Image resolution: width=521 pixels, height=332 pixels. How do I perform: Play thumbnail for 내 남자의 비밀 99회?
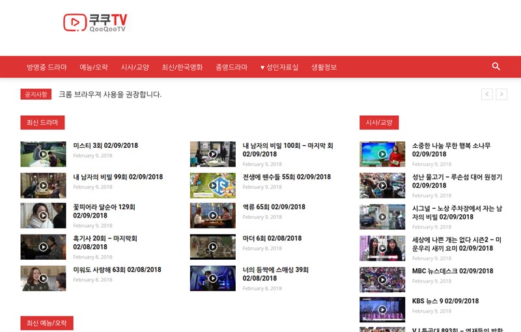coord(43,186)
